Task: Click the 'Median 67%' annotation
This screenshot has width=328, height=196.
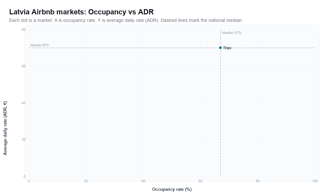Action: coord(232,33)
